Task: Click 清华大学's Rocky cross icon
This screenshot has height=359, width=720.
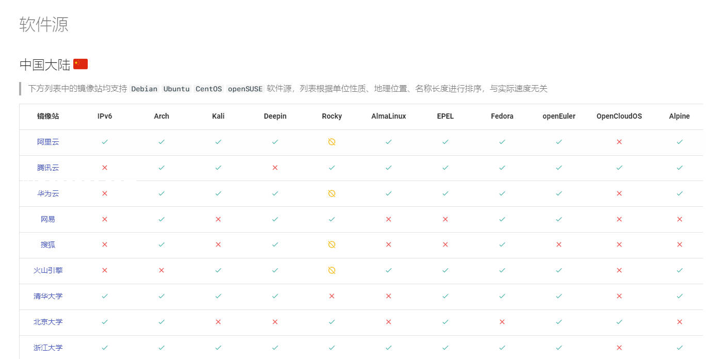Action: coord(332,296)
